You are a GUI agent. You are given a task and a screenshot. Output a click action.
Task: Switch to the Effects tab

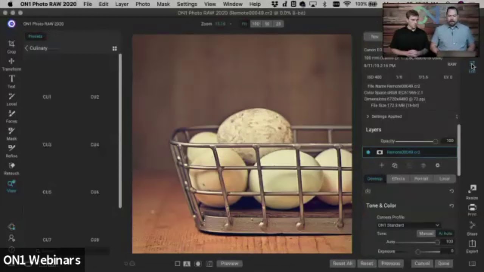pyautogui.click(x=398, y=179)
